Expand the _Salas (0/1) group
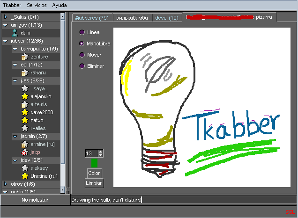298x218 pixels. point(6,17)
